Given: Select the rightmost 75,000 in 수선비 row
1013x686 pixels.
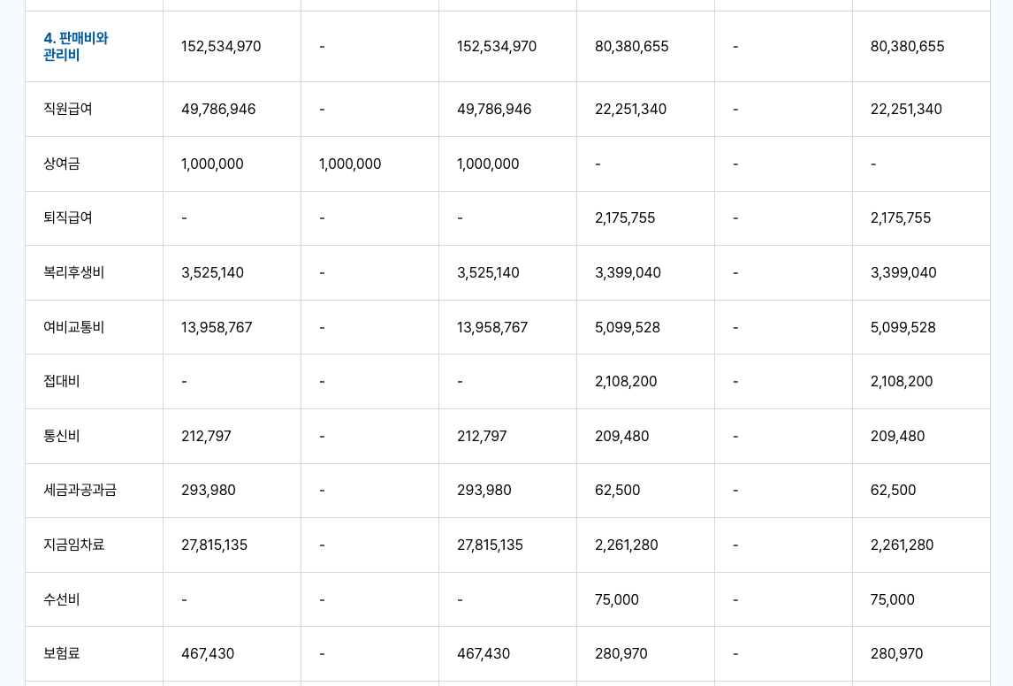Looking at the screenshot, I should pyautogui.click(x=893, y=599).
